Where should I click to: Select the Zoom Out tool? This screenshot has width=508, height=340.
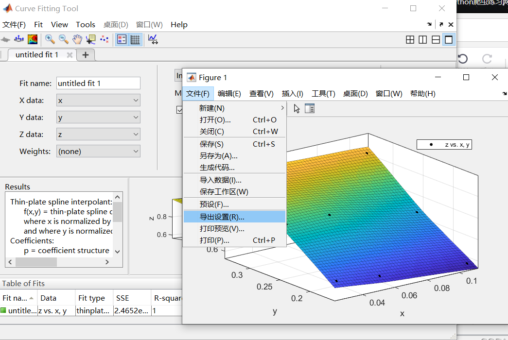(x=63, y=39)
